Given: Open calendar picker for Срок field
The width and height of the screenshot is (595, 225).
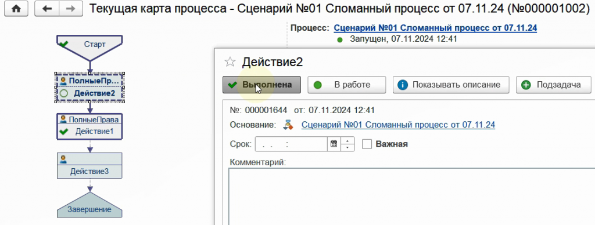Looking at the screenshot, I should pos(334,144).
